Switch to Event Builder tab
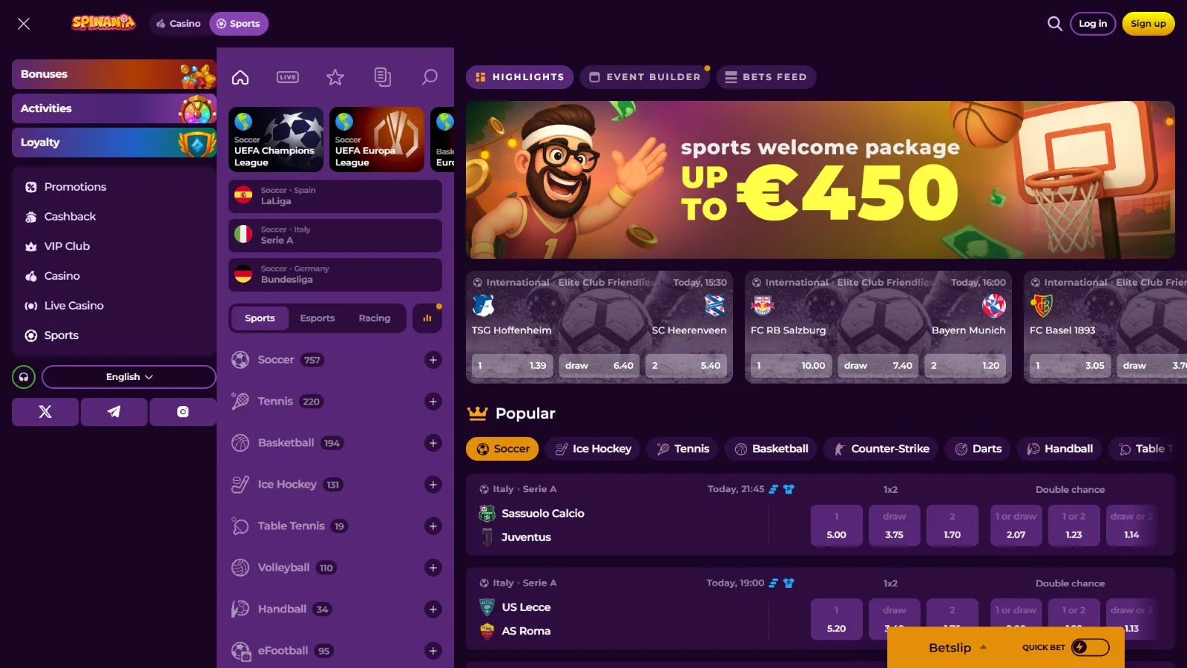Image resolution: width=1187 pixels, height=668 pixels. pos(645,77)
